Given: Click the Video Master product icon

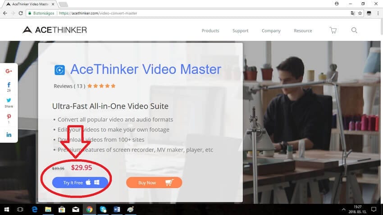Looking at the screenshot, I should (x=59, y=70).
